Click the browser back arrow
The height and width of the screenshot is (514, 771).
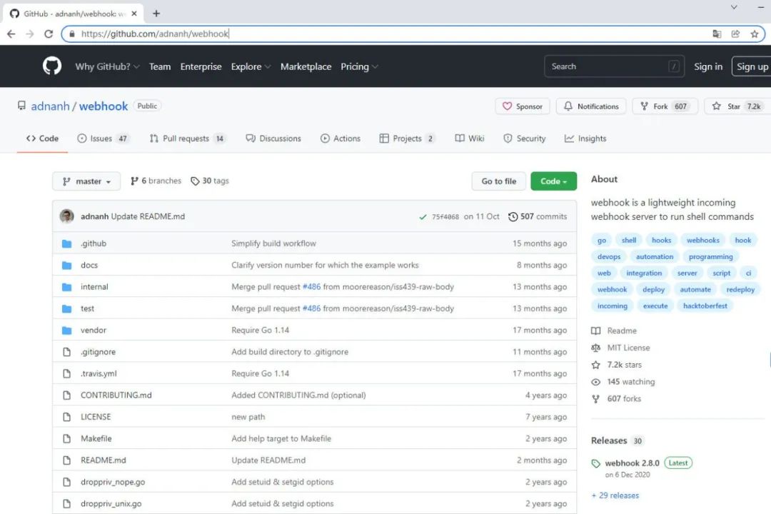click(x=11, y=34)
